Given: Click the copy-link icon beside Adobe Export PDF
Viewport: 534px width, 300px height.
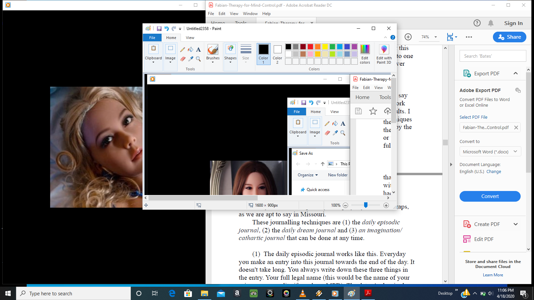Looking at the screenshot, I should [x=518, y=90].
